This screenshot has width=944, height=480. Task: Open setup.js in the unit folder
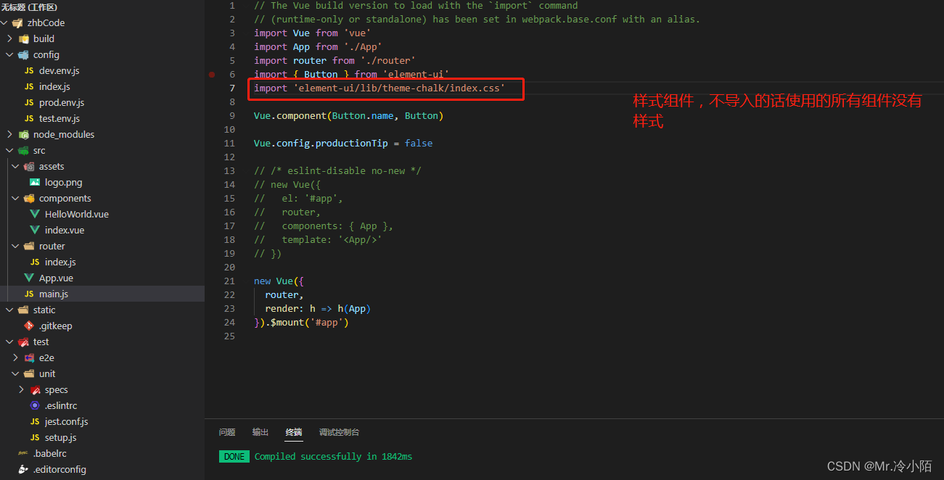(x=60, y=437)
